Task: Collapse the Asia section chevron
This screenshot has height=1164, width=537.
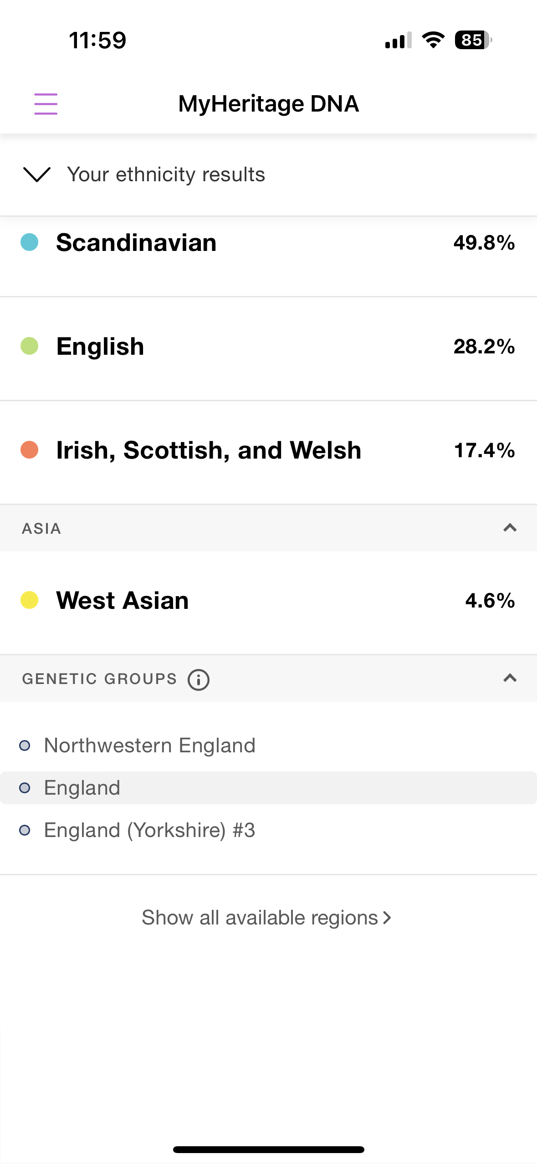Action: (510, 528)
